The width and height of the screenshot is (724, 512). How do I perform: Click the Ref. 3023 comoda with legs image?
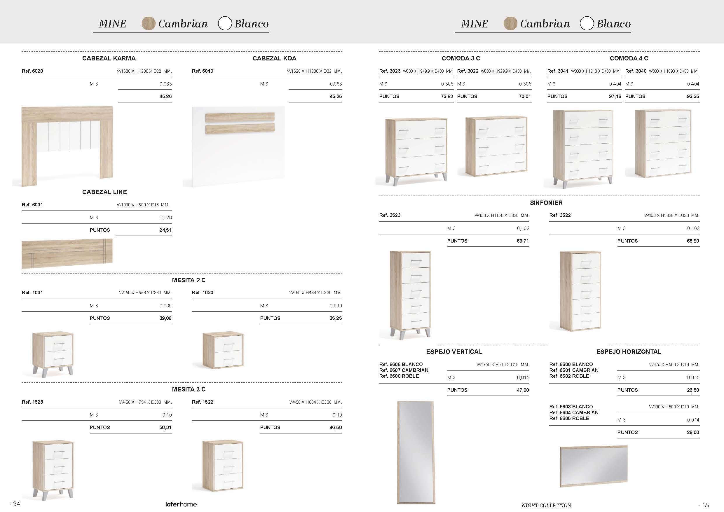(x=416, y=152)
